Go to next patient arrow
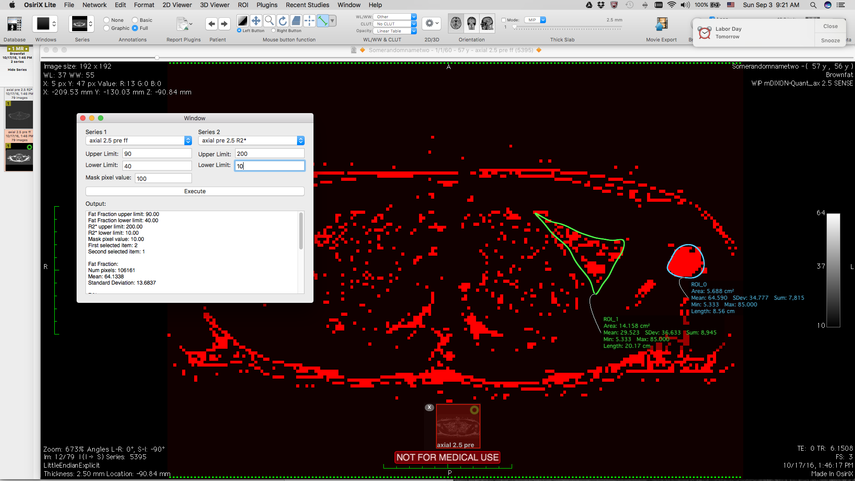This screenshot has height=481, width=855. [x=224, y=24]
